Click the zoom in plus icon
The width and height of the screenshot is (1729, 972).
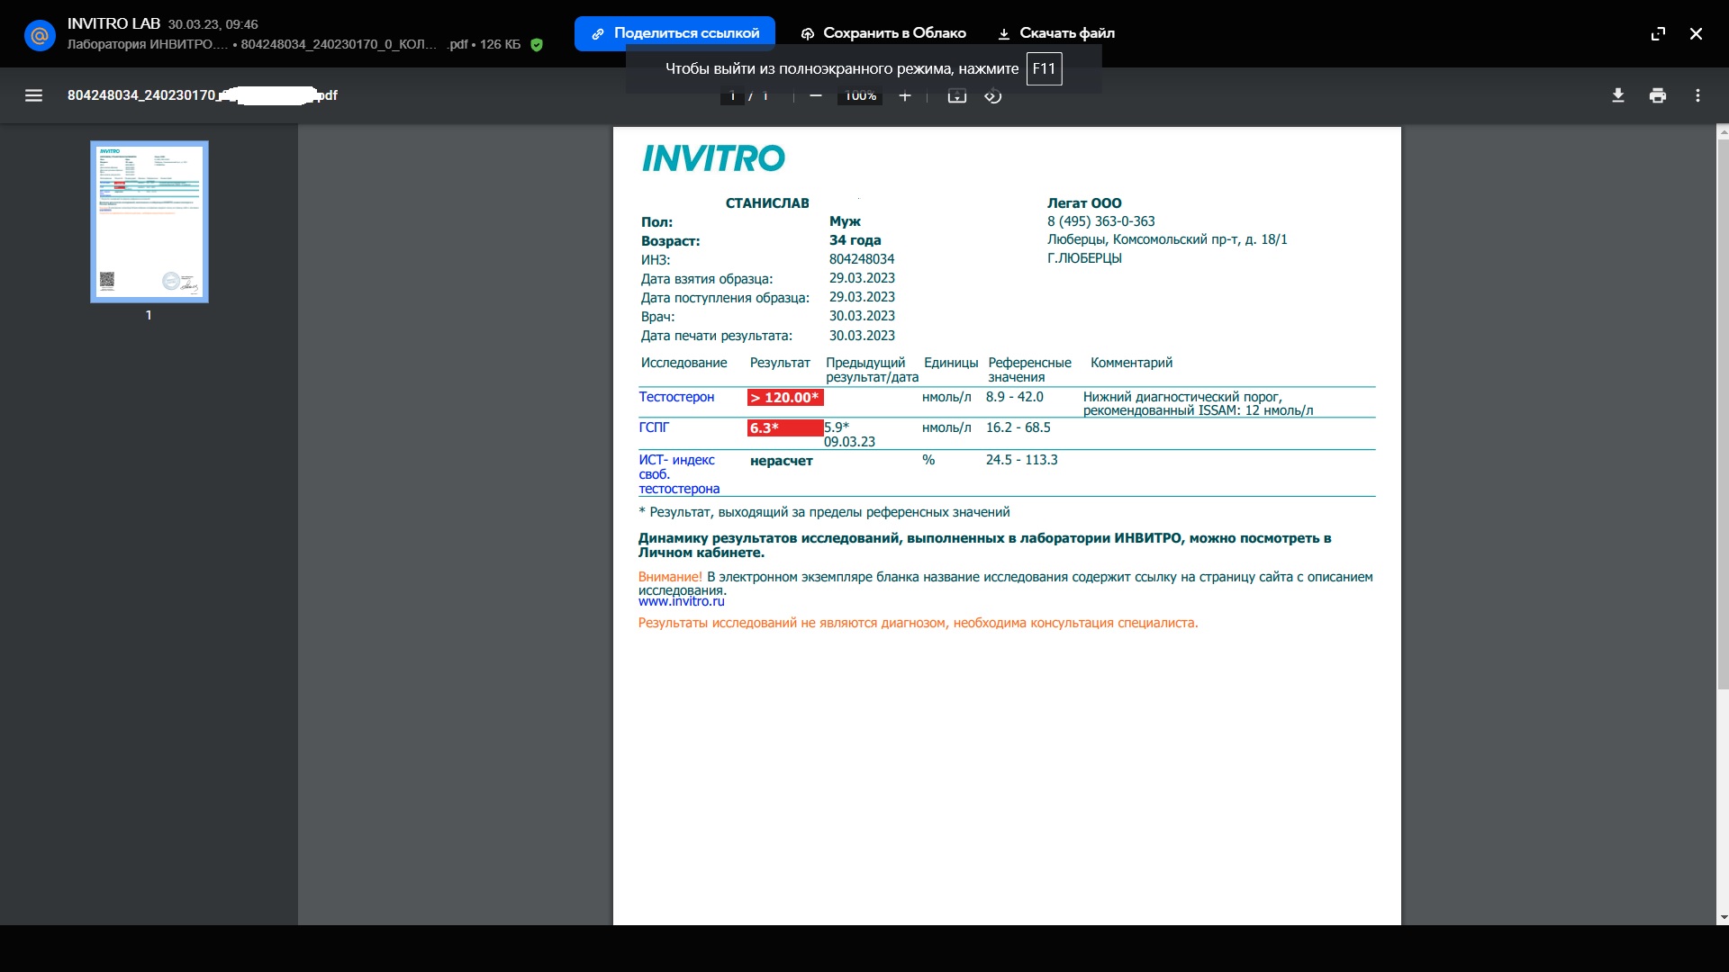point(905,96)
